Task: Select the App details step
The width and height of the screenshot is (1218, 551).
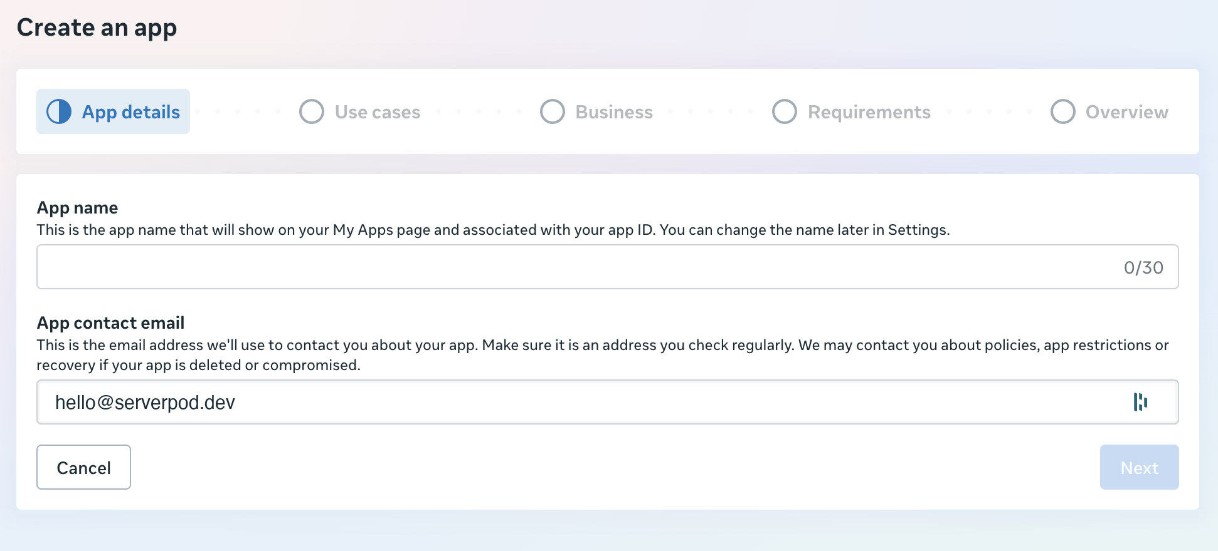Action: pyautogui.click(x=113, y=111)
